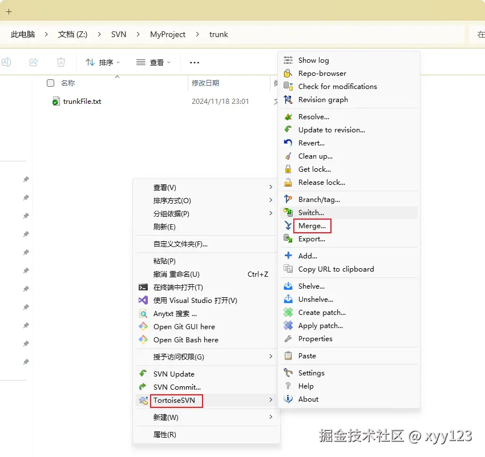Choose 刷新(E) refresh entry
Image resolution: width=485 pixels, height=457 pixels.
click(x=206, y=227)
